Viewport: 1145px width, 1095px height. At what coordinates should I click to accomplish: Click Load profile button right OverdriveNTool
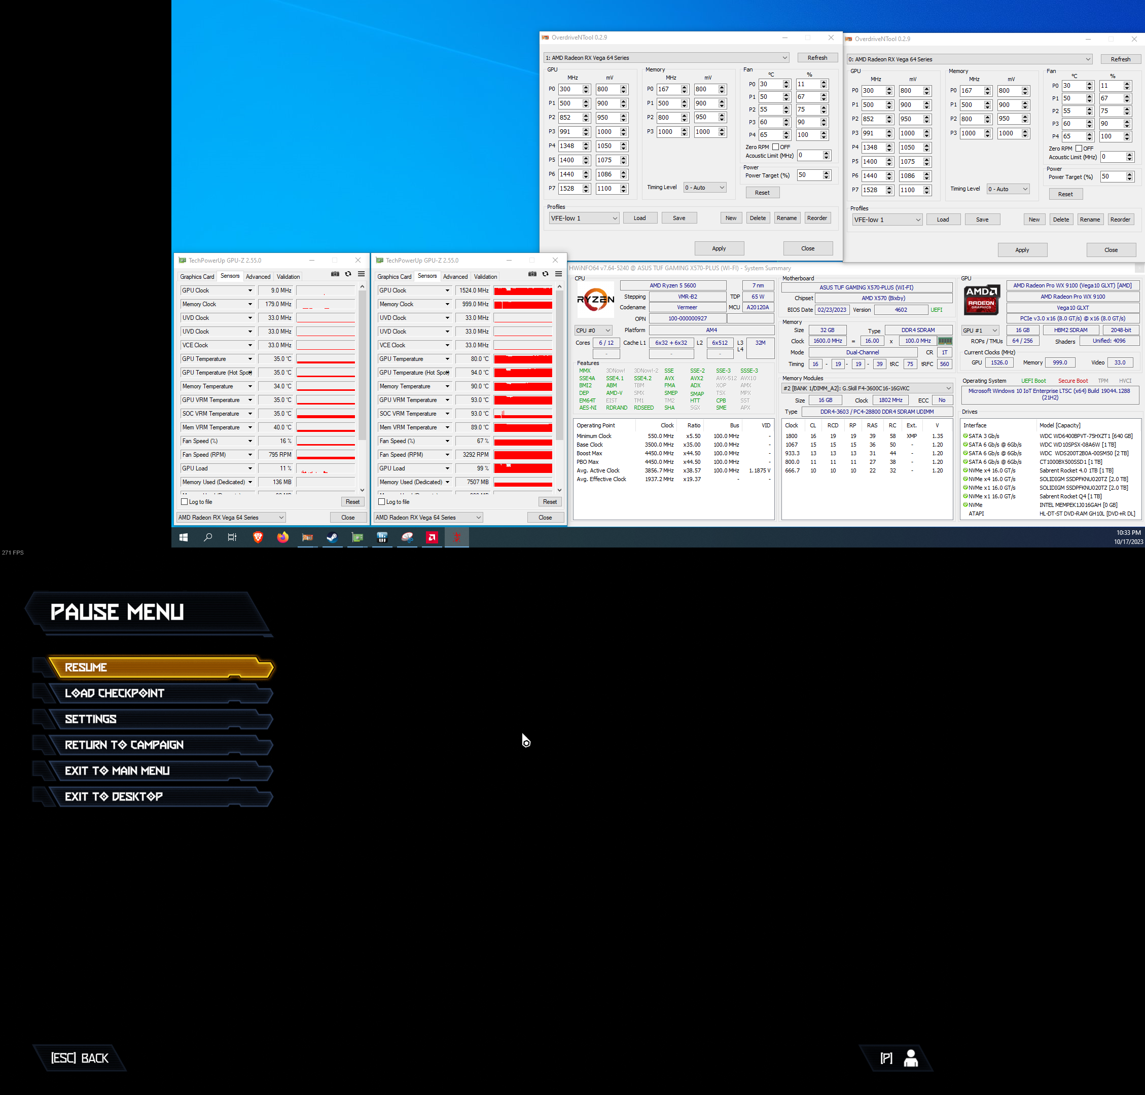(943, 220)
